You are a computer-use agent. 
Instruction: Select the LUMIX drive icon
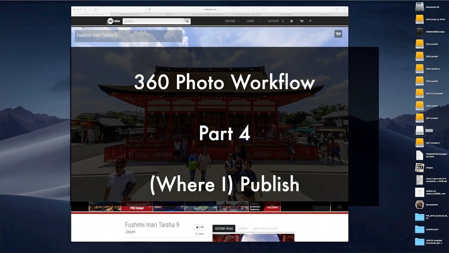[420, 130]
